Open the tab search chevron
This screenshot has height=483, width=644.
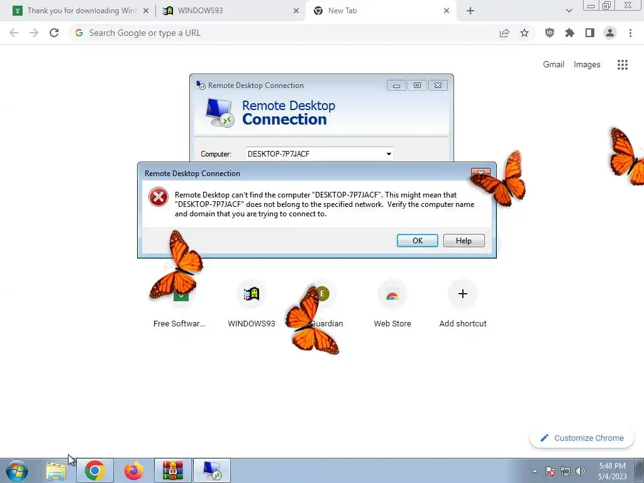[x=569, y=11]
